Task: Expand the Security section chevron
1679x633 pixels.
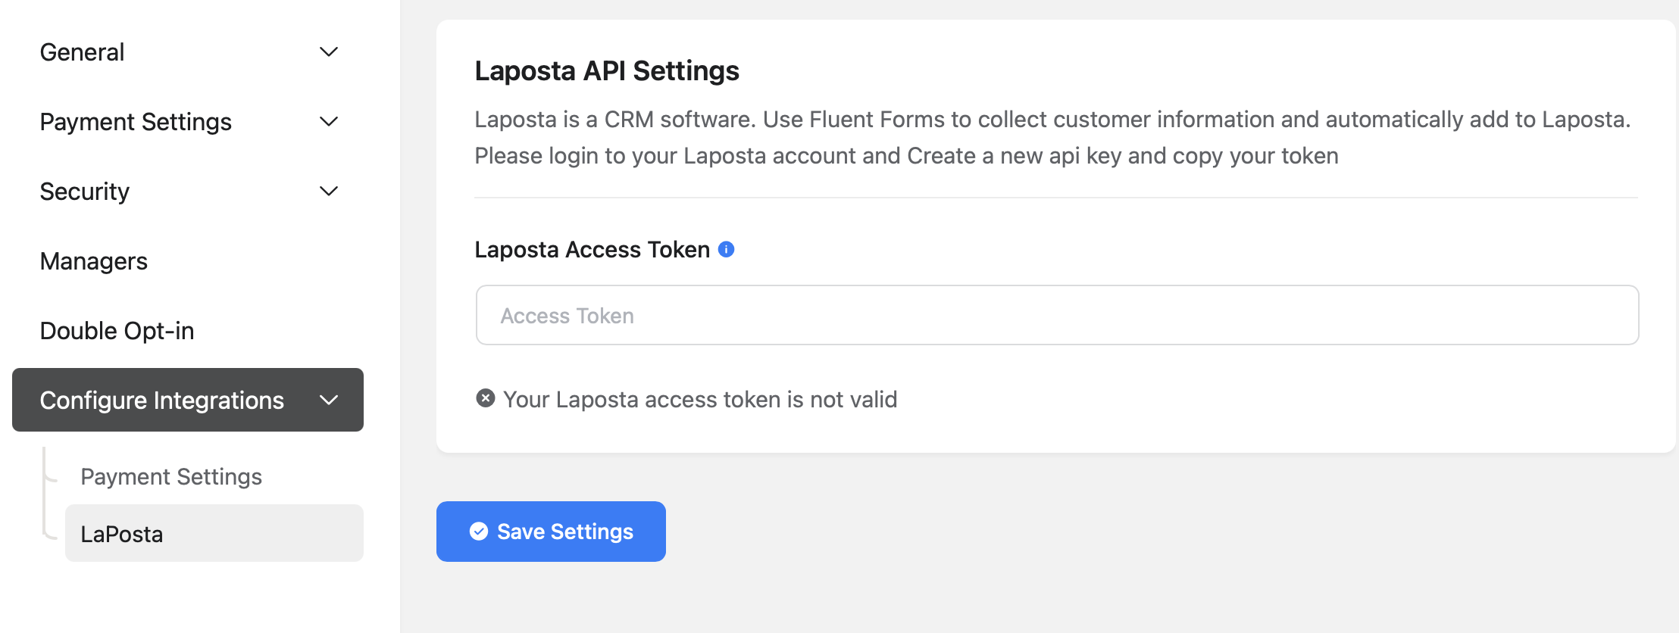Action: tap(329, 192)
